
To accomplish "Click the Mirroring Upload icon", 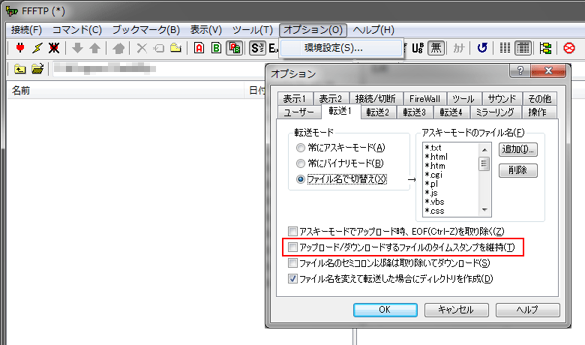I will (118, 48).
